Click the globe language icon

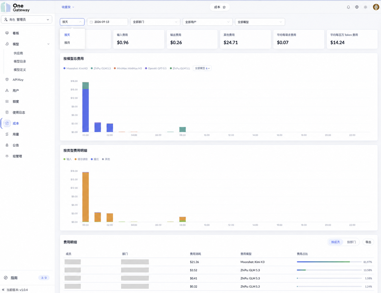(357, 7)
